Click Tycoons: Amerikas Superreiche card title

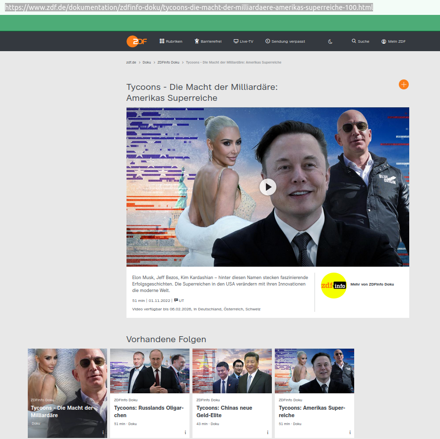(312, 412)
